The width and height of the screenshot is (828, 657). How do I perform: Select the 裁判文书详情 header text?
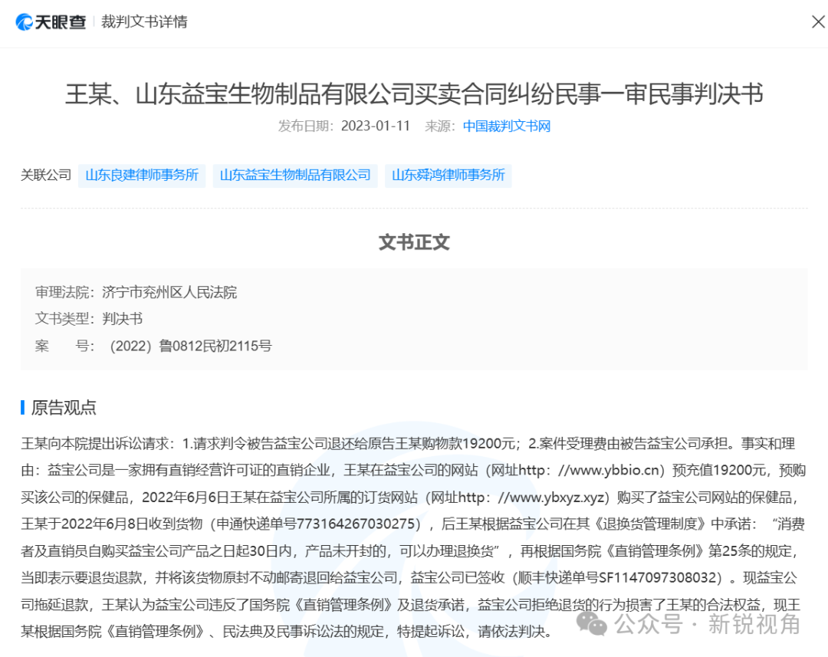pyautogui.click(x=144, y=22)
